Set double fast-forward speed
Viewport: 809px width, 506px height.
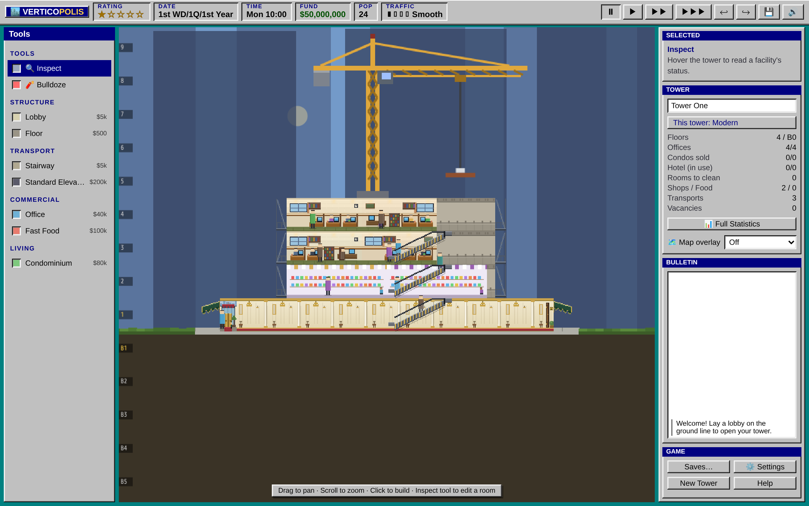658,12
